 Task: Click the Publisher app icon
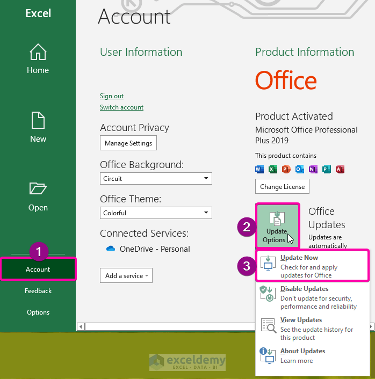326,169
